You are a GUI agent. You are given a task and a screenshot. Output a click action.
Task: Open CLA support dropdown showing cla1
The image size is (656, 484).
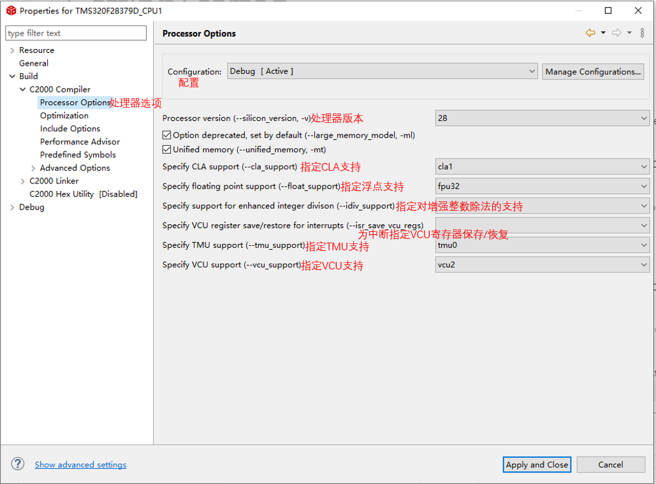(542, 166)
